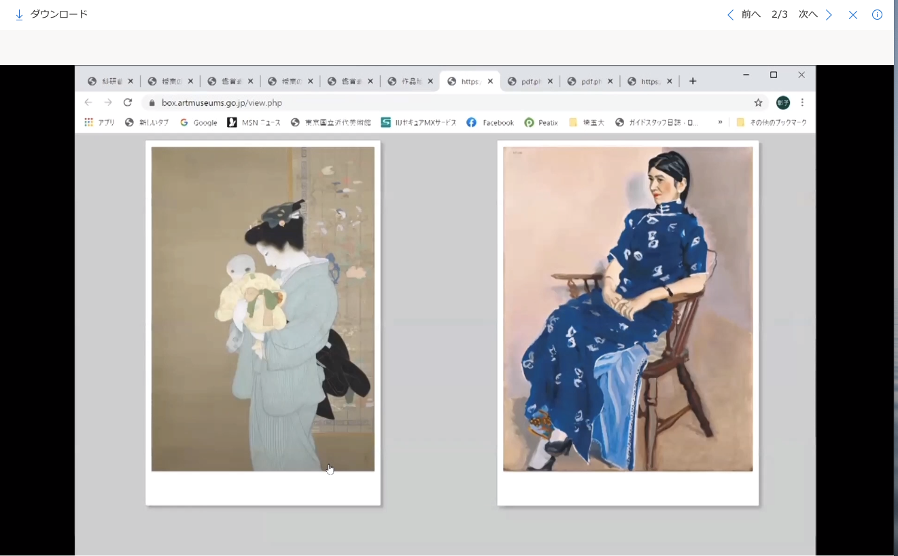Click the padlock icon in address bar
Viewport: 898px width, 556px height.
click(x=152, y=103)
